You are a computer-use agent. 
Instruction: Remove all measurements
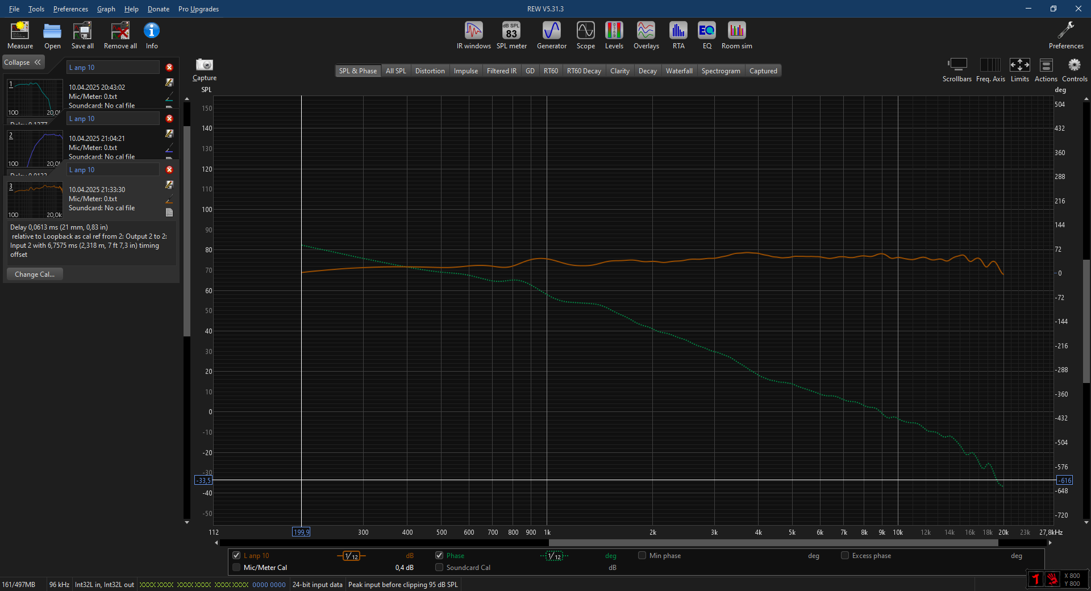120,35
